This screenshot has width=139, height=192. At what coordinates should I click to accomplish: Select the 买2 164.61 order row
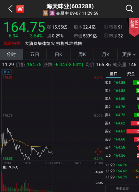pos(122,131)
